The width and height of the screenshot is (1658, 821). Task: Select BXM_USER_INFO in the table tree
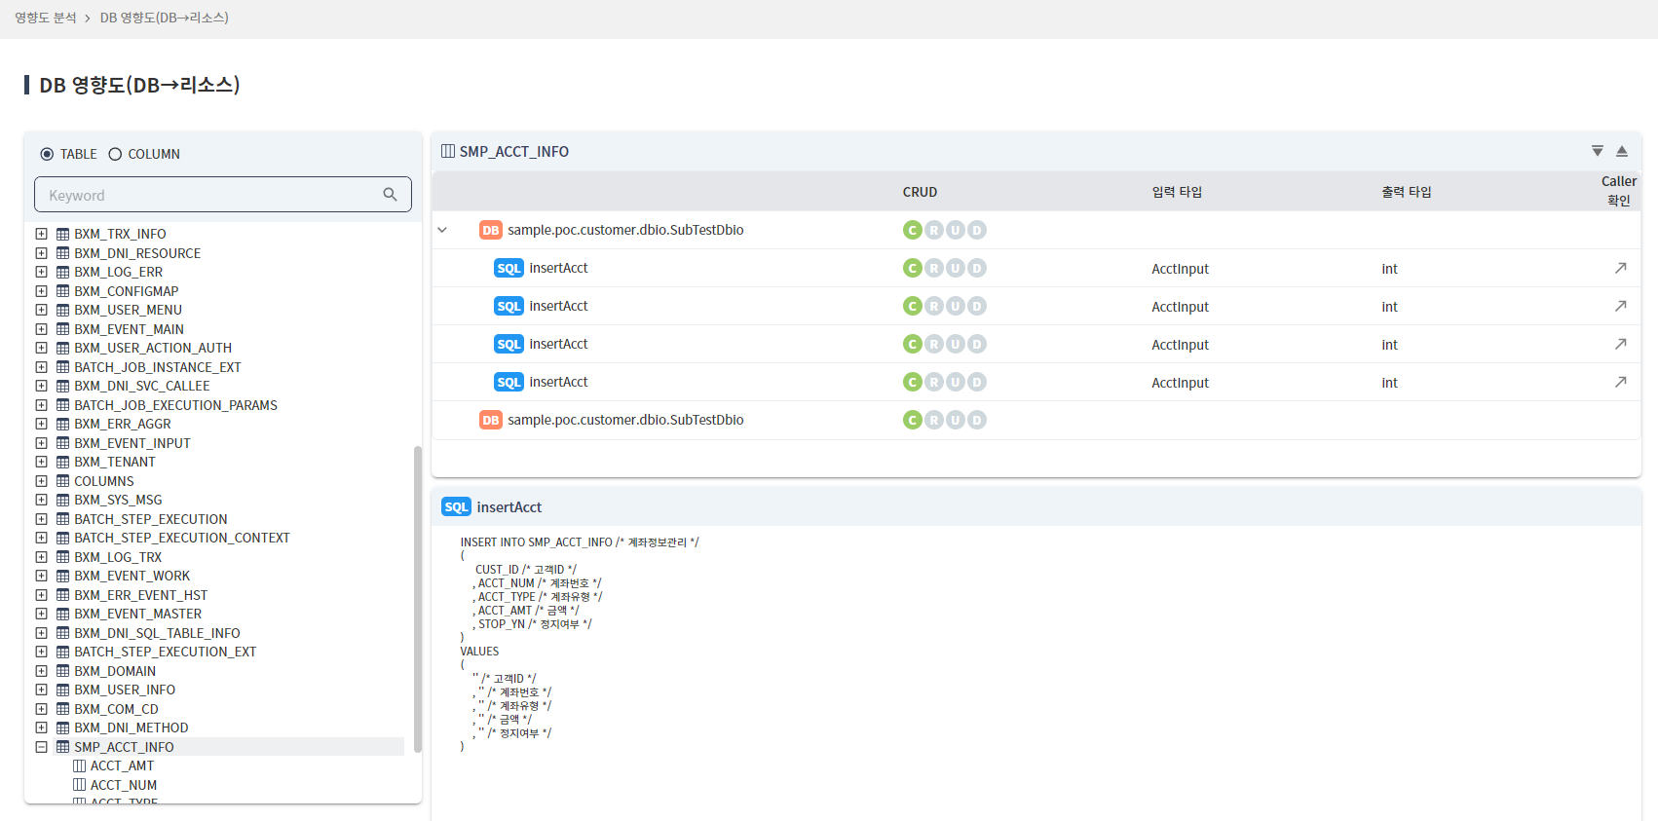pyautogui.click(x=125, y=690)
